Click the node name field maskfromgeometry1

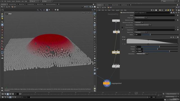152,13
